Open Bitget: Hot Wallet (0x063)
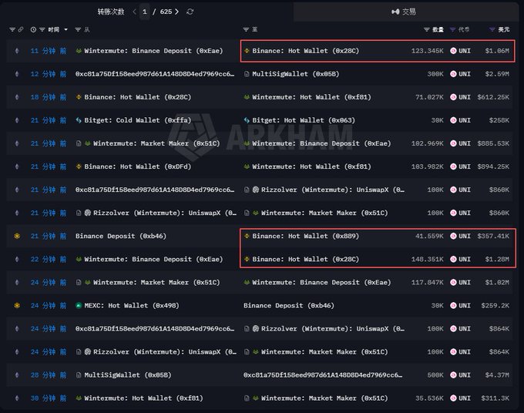This screenshot has height=413, width=524. click(x=304, y=120)
